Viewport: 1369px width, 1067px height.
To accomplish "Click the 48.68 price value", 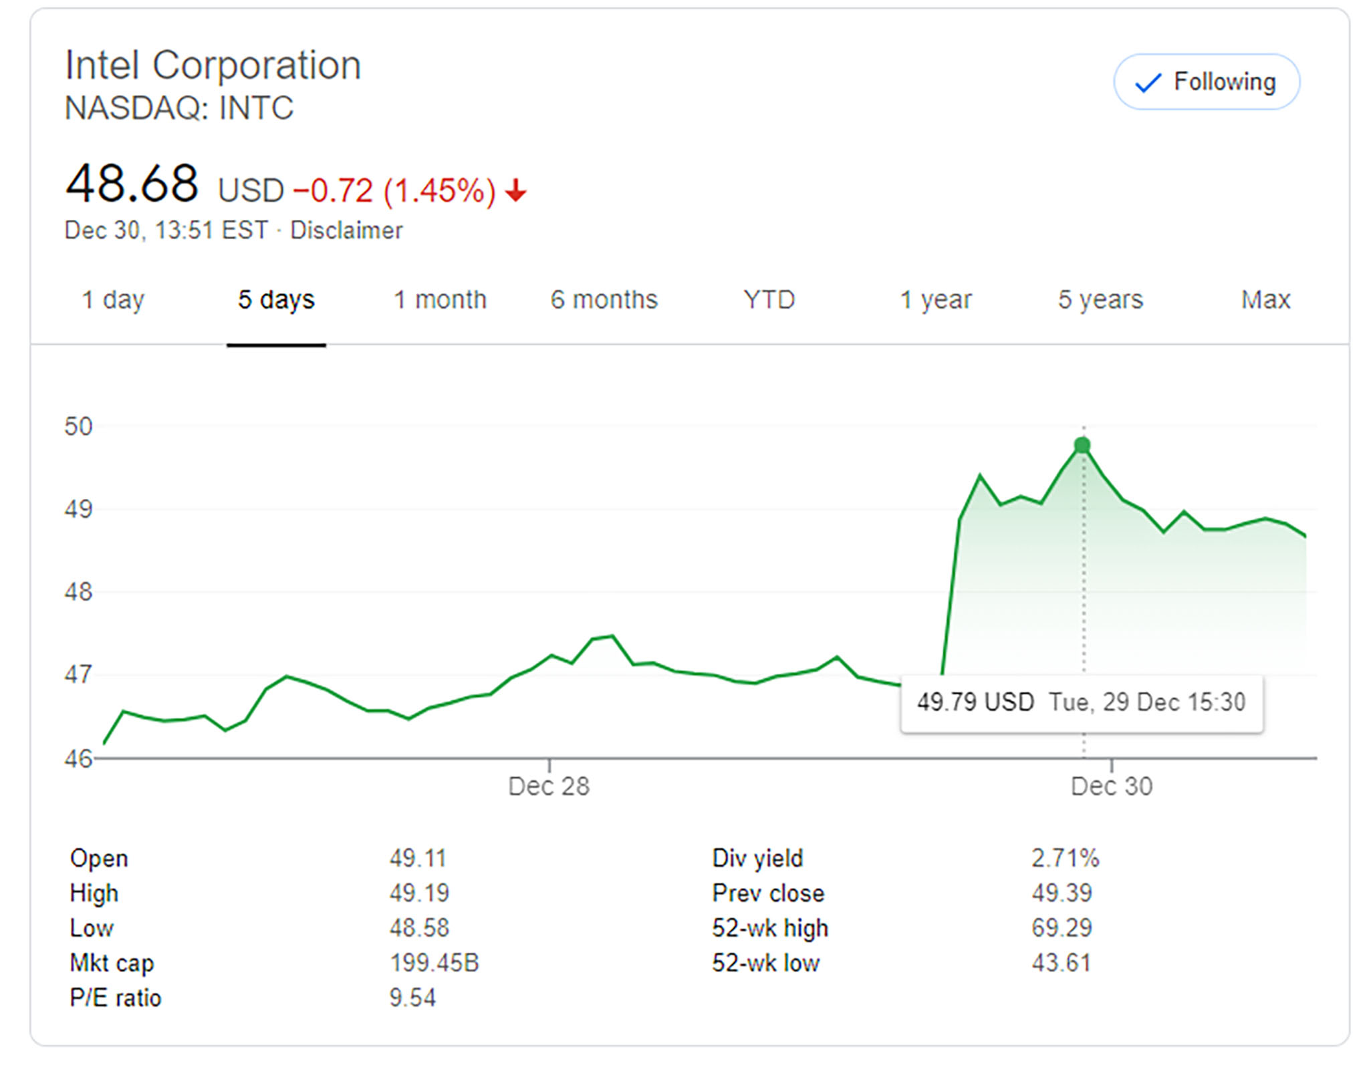I will [x=132, y=184].
